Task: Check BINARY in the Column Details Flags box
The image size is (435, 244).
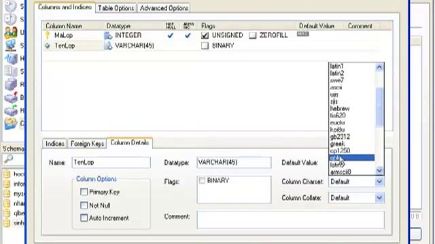Action: (x=202, y=181)
